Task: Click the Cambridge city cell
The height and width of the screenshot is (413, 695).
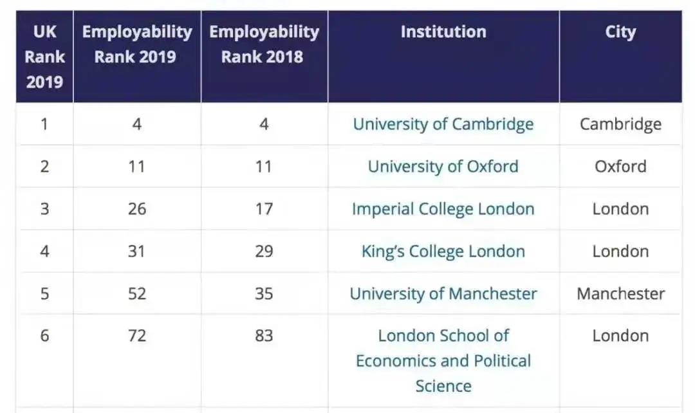Action: [620, 124]
